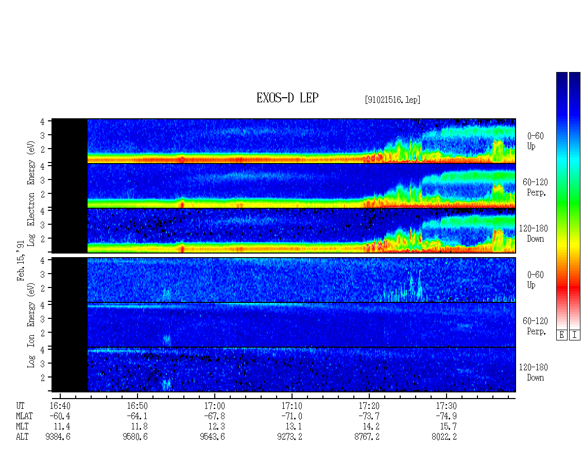Click the MLAT value -64.1
This screenshot has height=450, width=582.
pos(138,416)
